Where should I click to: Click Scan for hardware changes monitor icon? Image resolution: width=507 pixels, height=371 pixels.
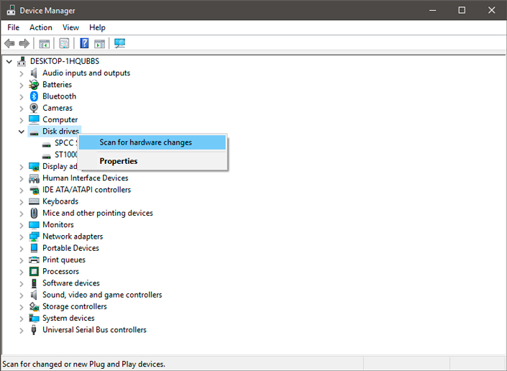(x=119, y=43)
